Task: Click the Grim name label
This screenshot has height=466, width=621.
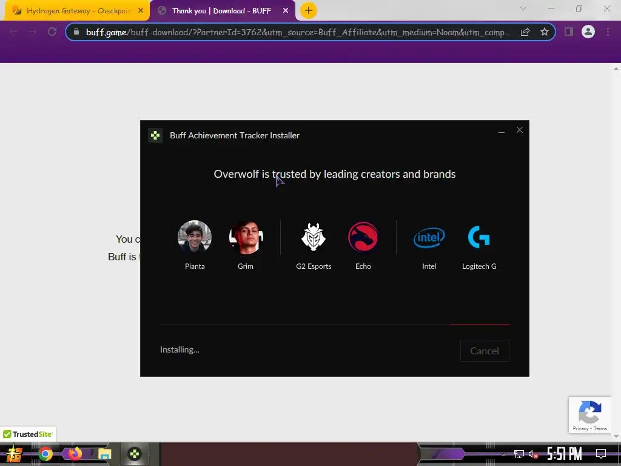Action: pyautogui.click(x=246, y=266)
